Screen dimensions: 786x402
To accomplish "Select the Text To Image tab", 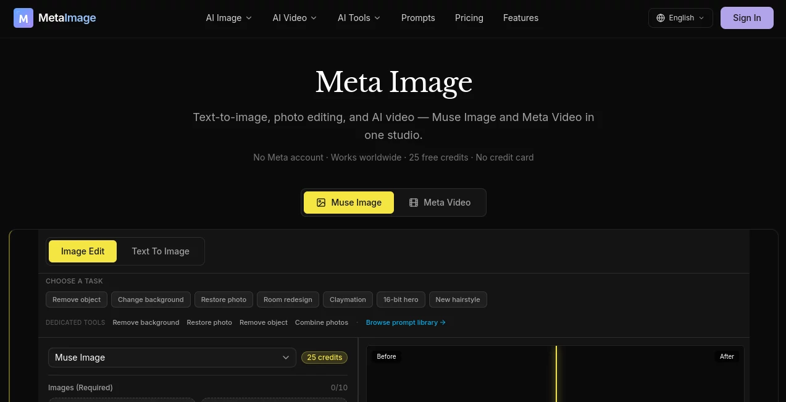I will pyautogui.click(x=161, y=251).
